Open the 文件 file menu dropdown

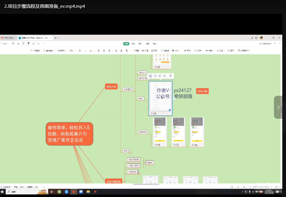5,44
